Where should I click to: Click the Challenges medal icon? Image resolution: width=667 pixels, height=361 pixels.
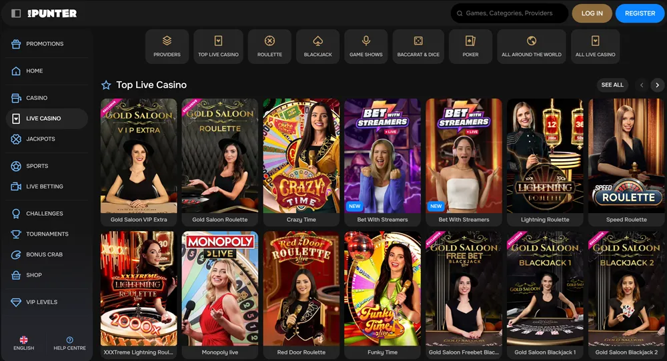coord(16,214)
